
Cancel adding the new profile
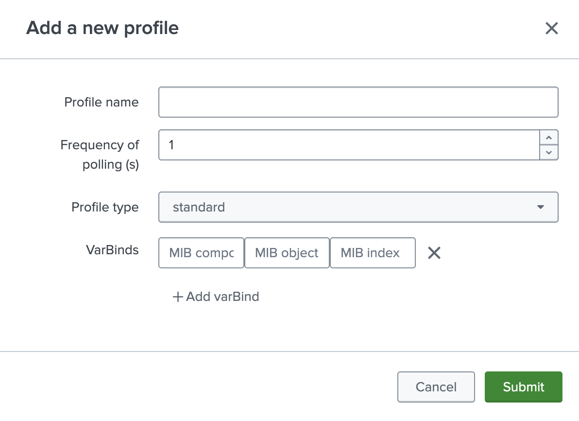point(436,387)
